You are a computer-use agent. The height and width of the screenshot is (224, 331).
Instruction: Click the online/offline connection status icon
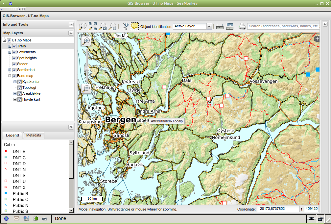[x=311, y=219]
